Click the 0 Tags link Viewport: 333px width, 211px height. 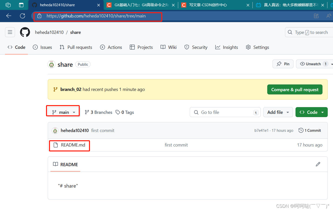click(125, 112)
